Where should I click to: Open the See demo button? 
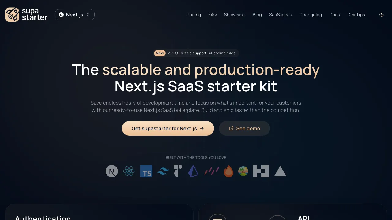[244, 128]
